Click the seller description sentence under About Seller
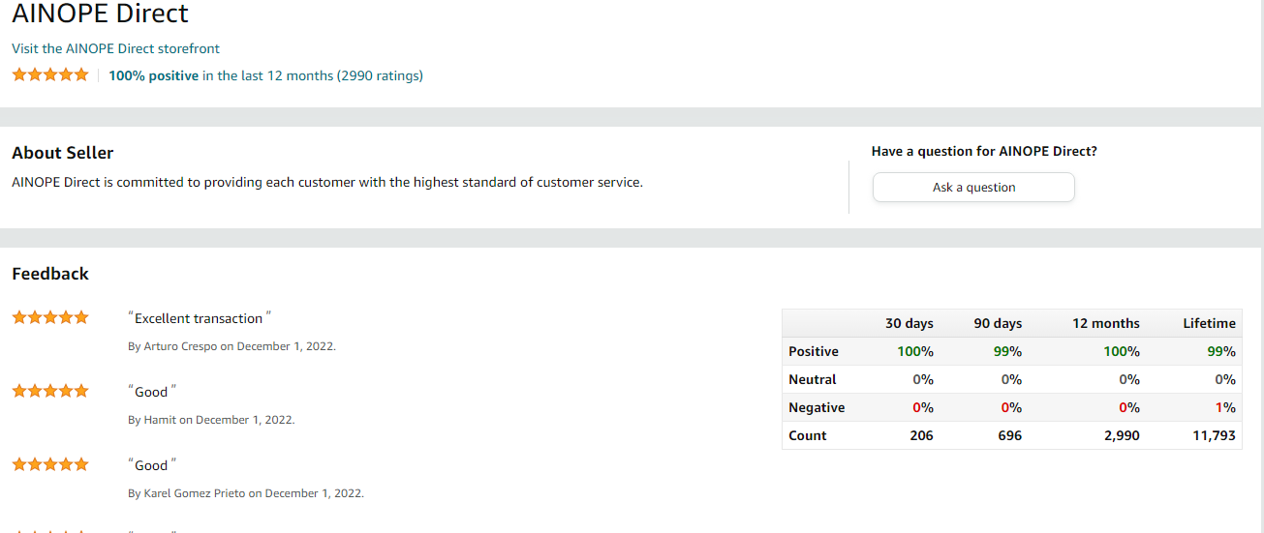This screenshot has width=1264, height=533. (x=327, y=182)
